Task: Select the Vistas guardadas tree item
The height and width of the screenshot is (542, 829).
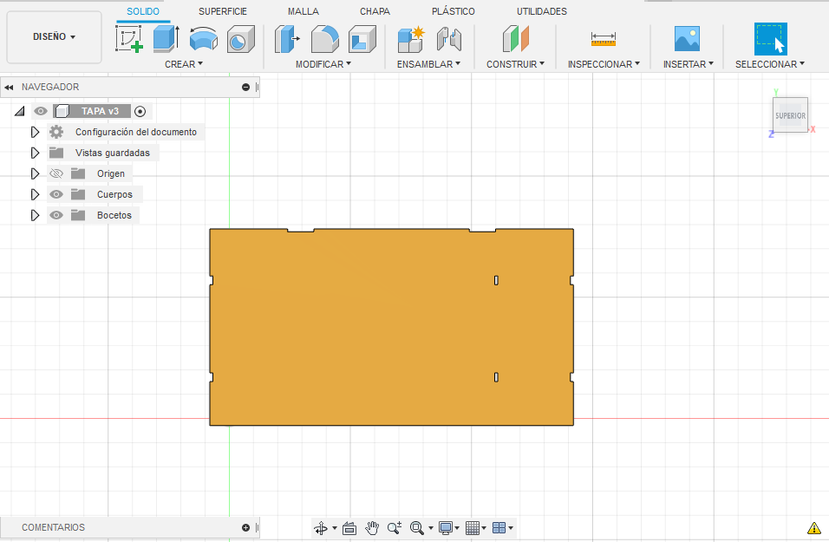Action: (x=113, y=153)
